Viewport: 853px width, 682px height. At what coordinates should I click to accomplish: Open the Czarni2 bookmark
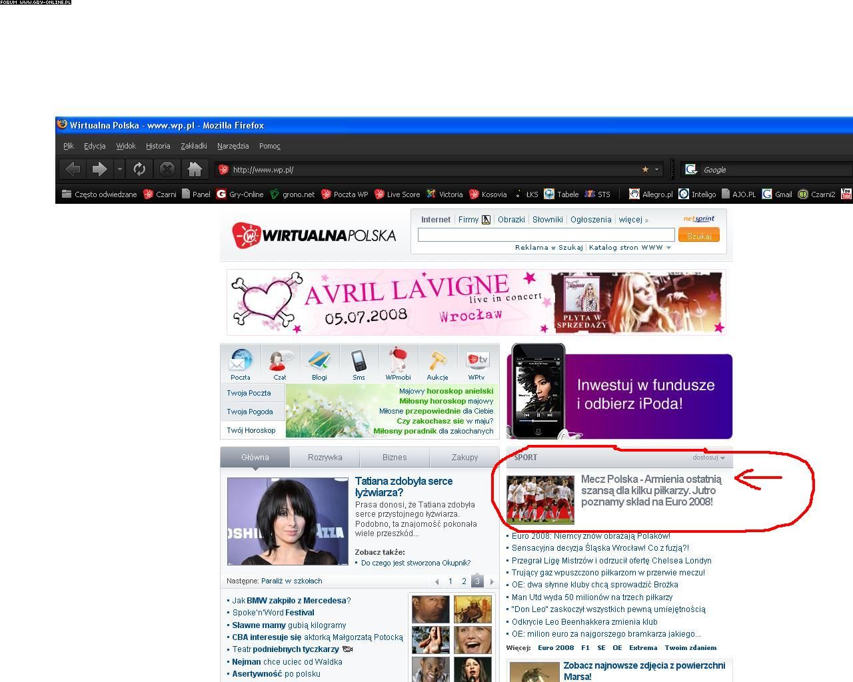pyautogui.click(x=817, y=194)
